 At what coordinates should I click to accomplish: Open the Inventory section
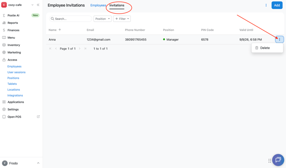pyautogui.click(x=14, y=45)
